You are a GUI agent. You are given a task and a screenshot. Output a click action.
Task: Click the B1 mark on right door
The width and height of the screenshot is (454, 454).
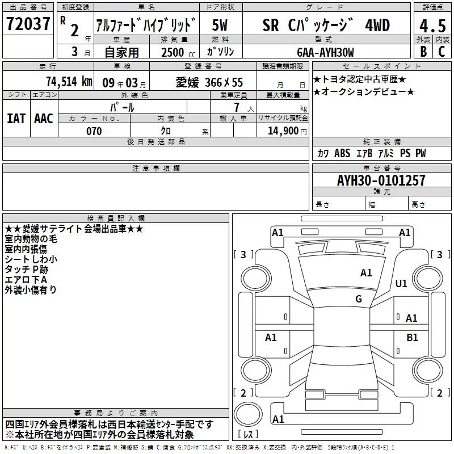(412, 337)
